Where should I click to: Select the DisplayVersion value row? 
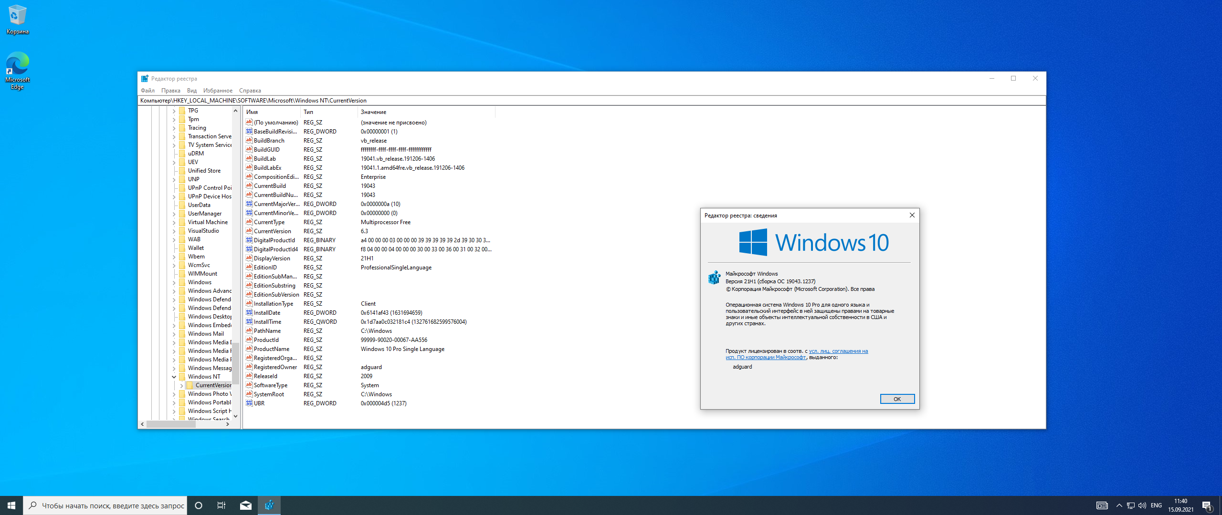point(369,258)
